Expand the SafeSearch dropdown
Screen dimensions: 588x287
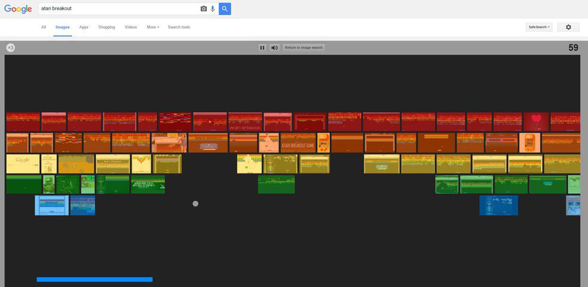pos(538,27)
